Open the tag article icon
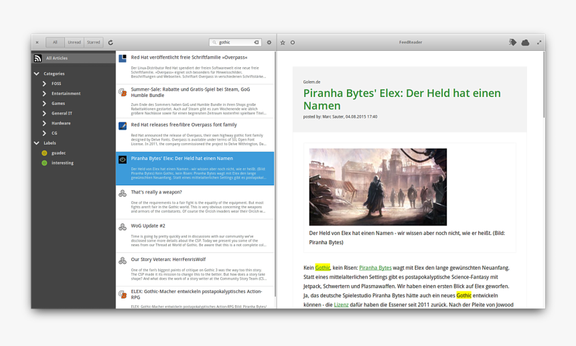The image size is (576, 346). [x=512, y=43]
